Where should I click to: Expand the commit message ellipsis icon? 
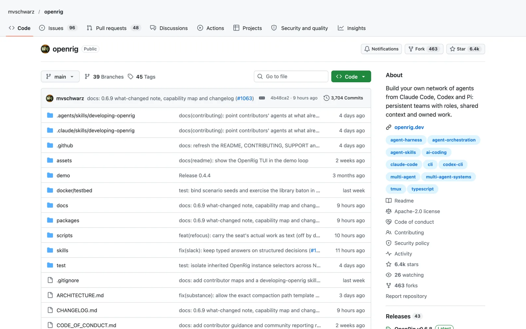[262, 98]
